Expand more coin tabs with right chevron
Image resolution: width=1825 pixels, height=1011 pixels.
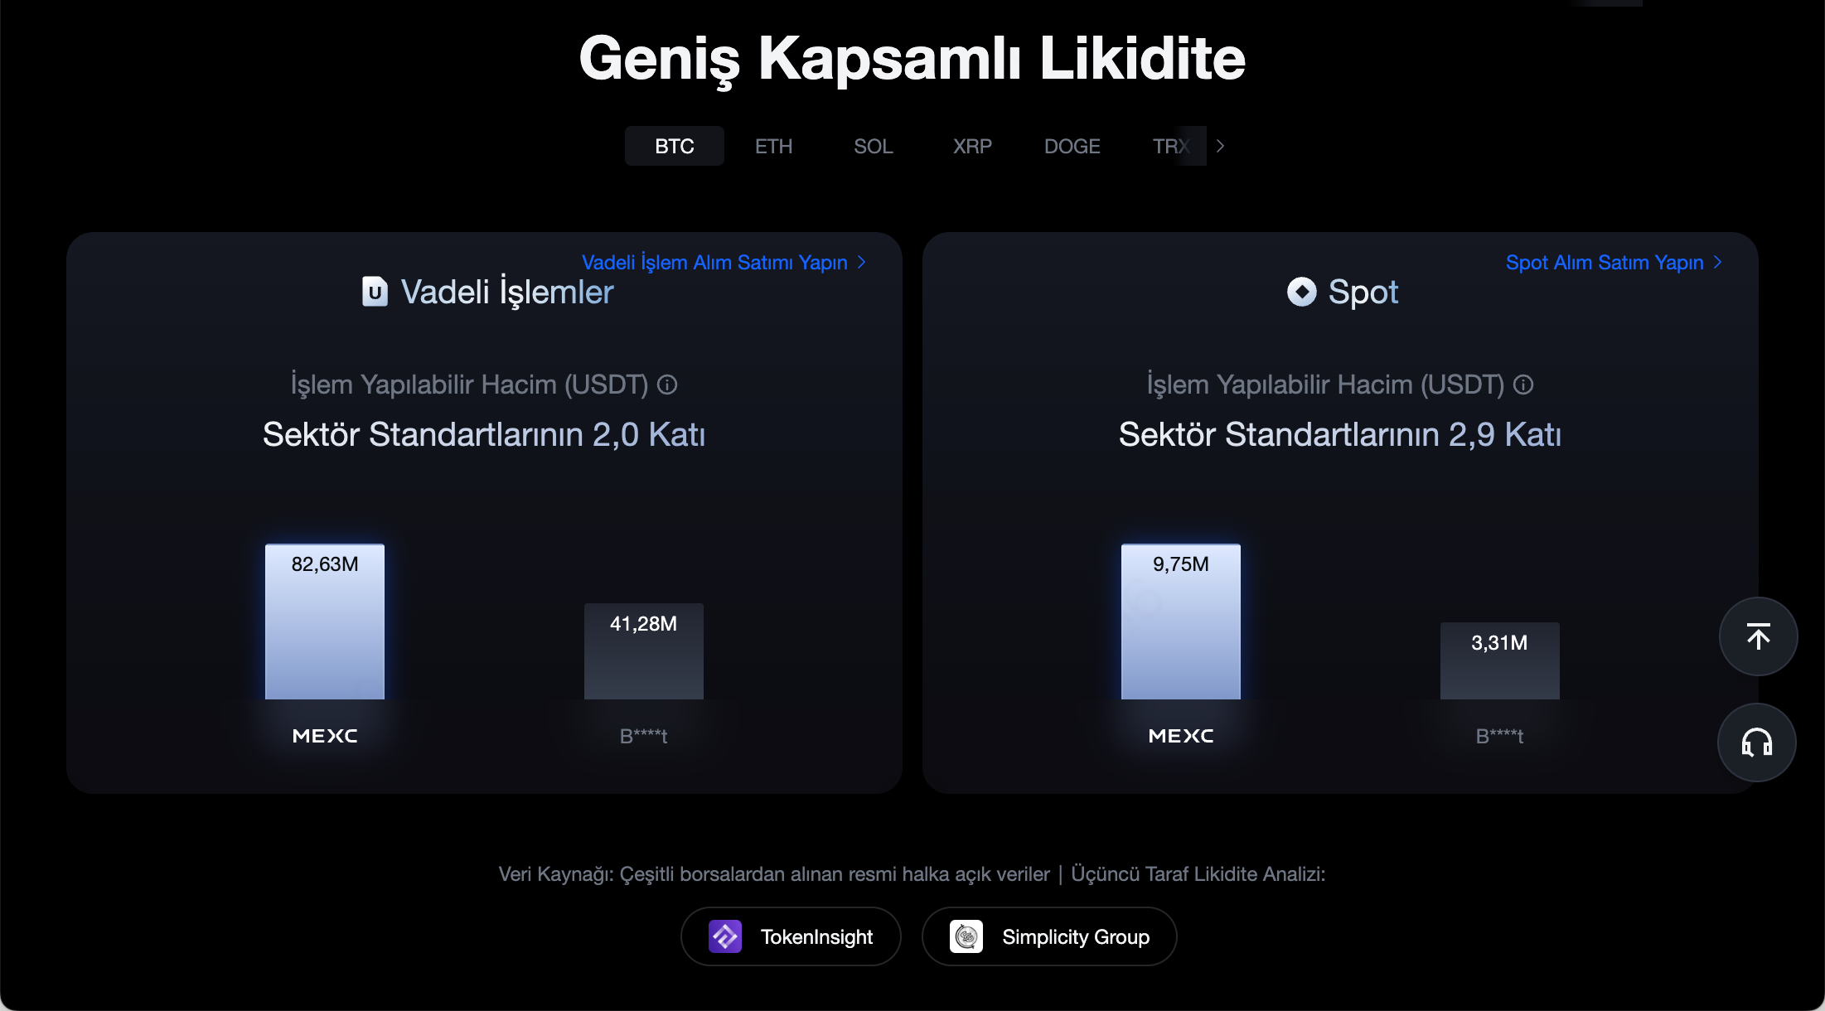coord(1220,146)
